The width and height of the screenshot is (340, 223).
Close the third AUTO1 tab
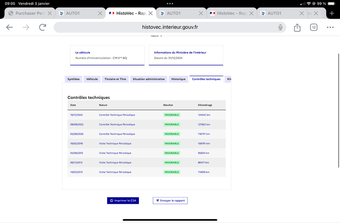pos(302,13)
